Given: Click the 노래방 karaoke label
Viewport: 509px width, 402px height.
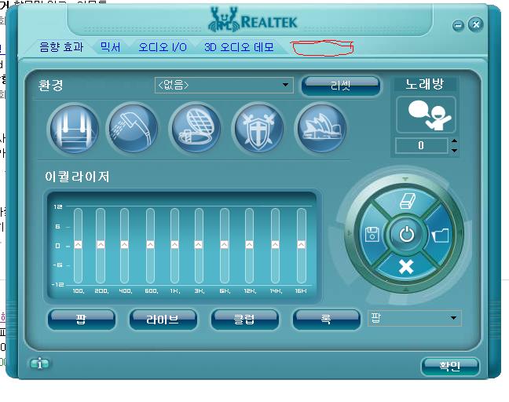Looking at the screenshot, I should point(424,84).
